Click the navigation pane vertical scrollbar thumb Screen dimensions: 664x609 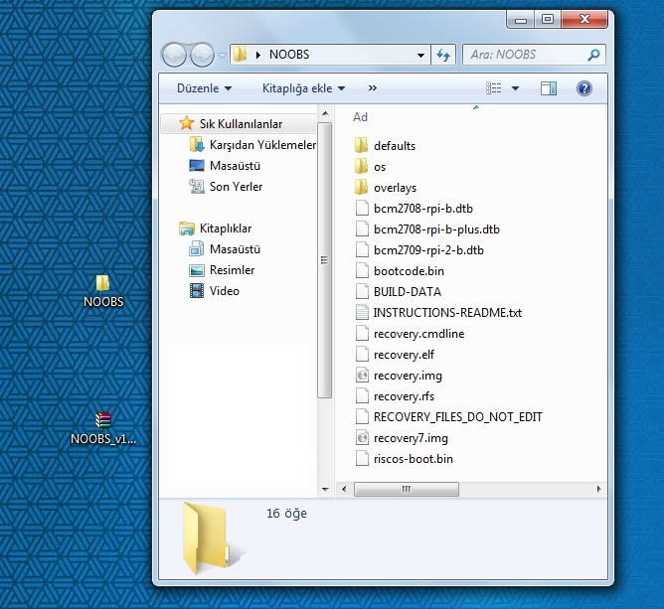325,260
